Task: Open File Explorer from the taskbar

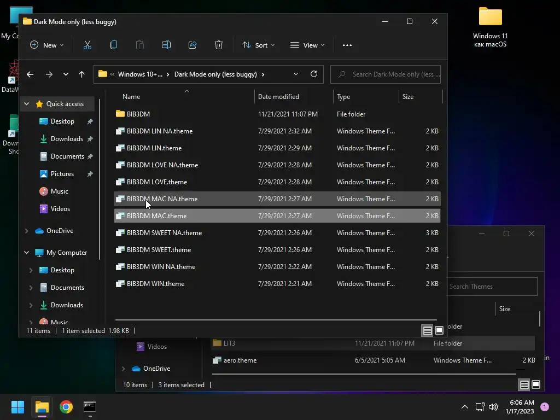Action: 42,407
